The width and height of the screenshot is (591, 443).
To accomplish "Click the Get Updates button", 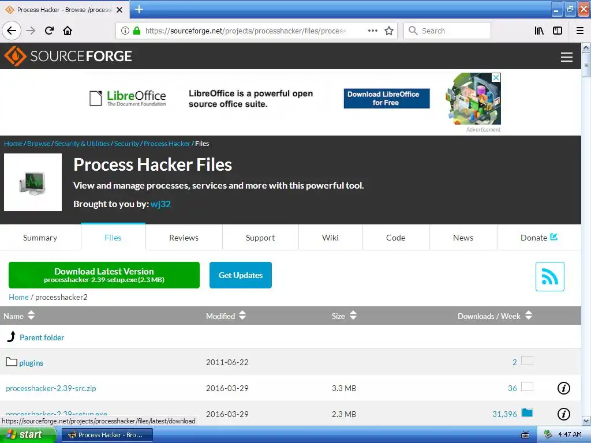I will coord(241,275).
